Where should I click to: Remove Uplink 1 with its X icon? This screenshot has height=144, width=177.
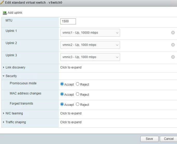[173, 33]
